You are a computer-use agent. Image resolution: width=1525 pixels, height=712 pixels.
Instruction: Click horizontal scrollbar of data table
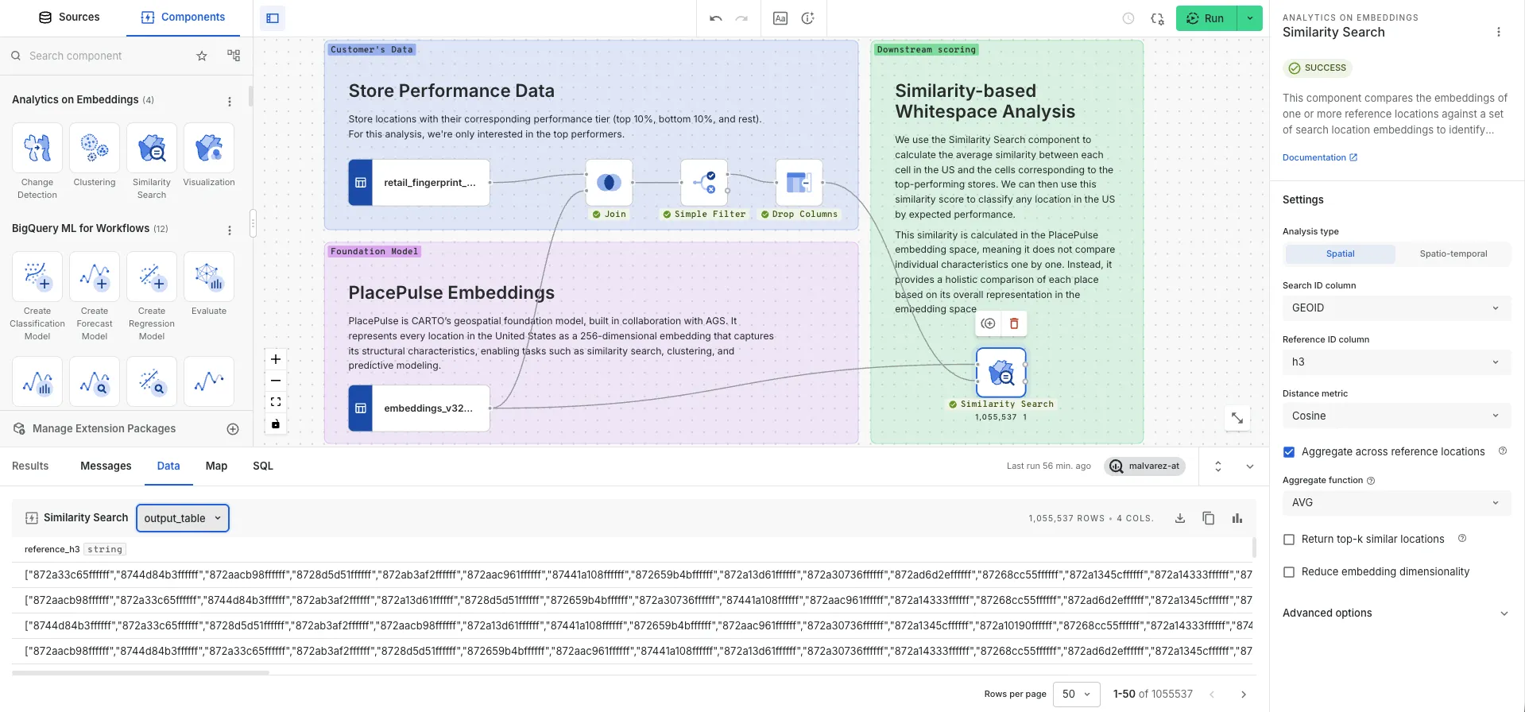(x=141, y=673)
